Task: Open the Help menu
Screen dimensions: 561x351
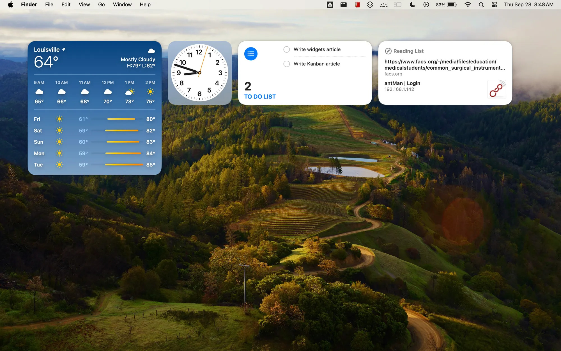Action: click(x=145, y=4)
